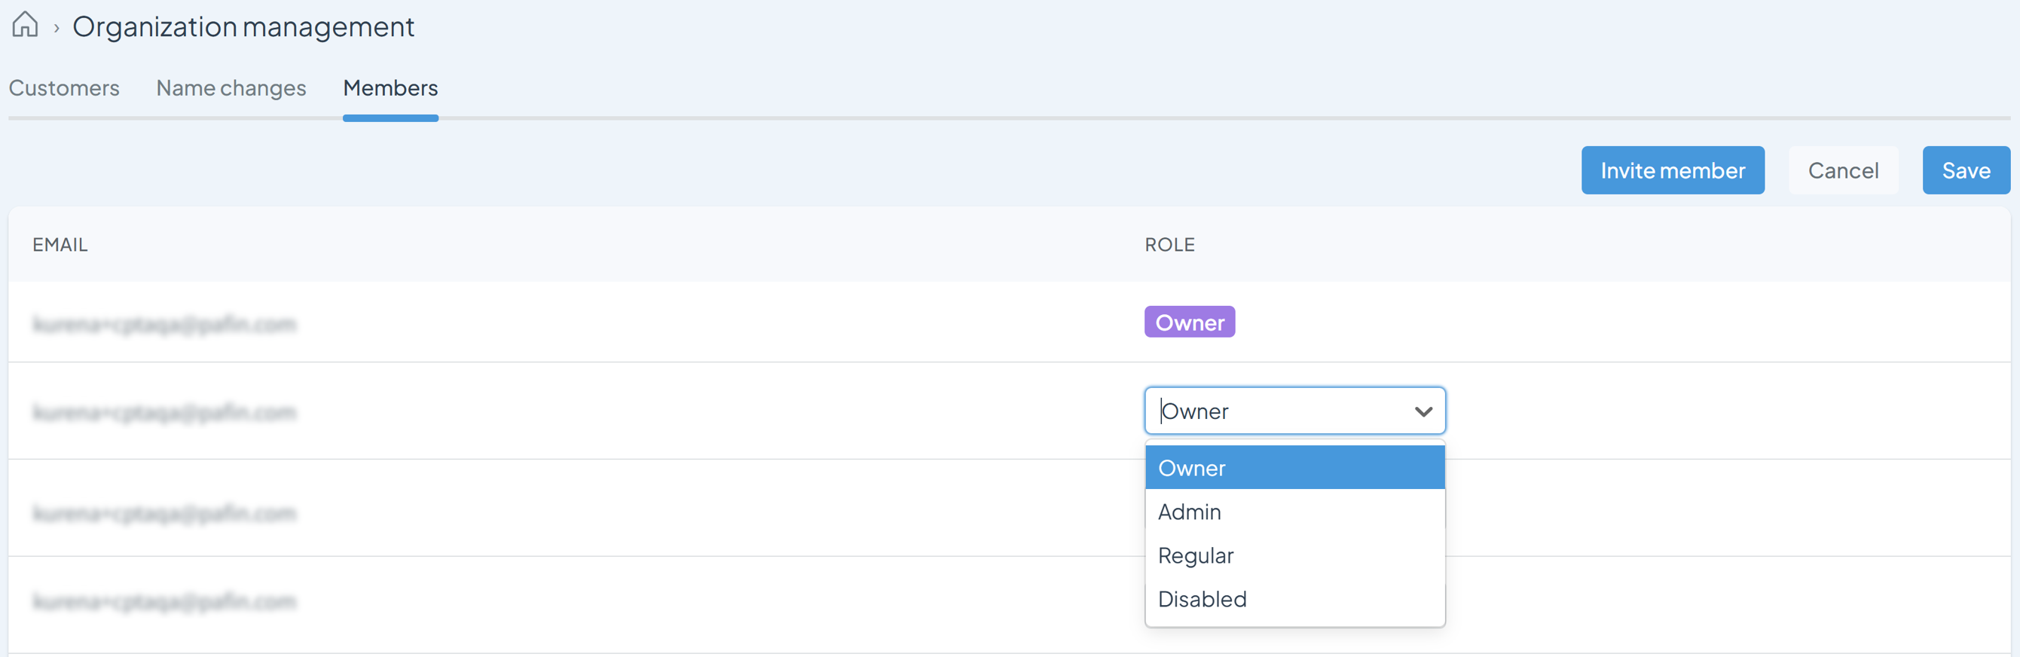Select Regular from the role dropdown
The width and height of the screenshot is (2020, 657).
1294,555
